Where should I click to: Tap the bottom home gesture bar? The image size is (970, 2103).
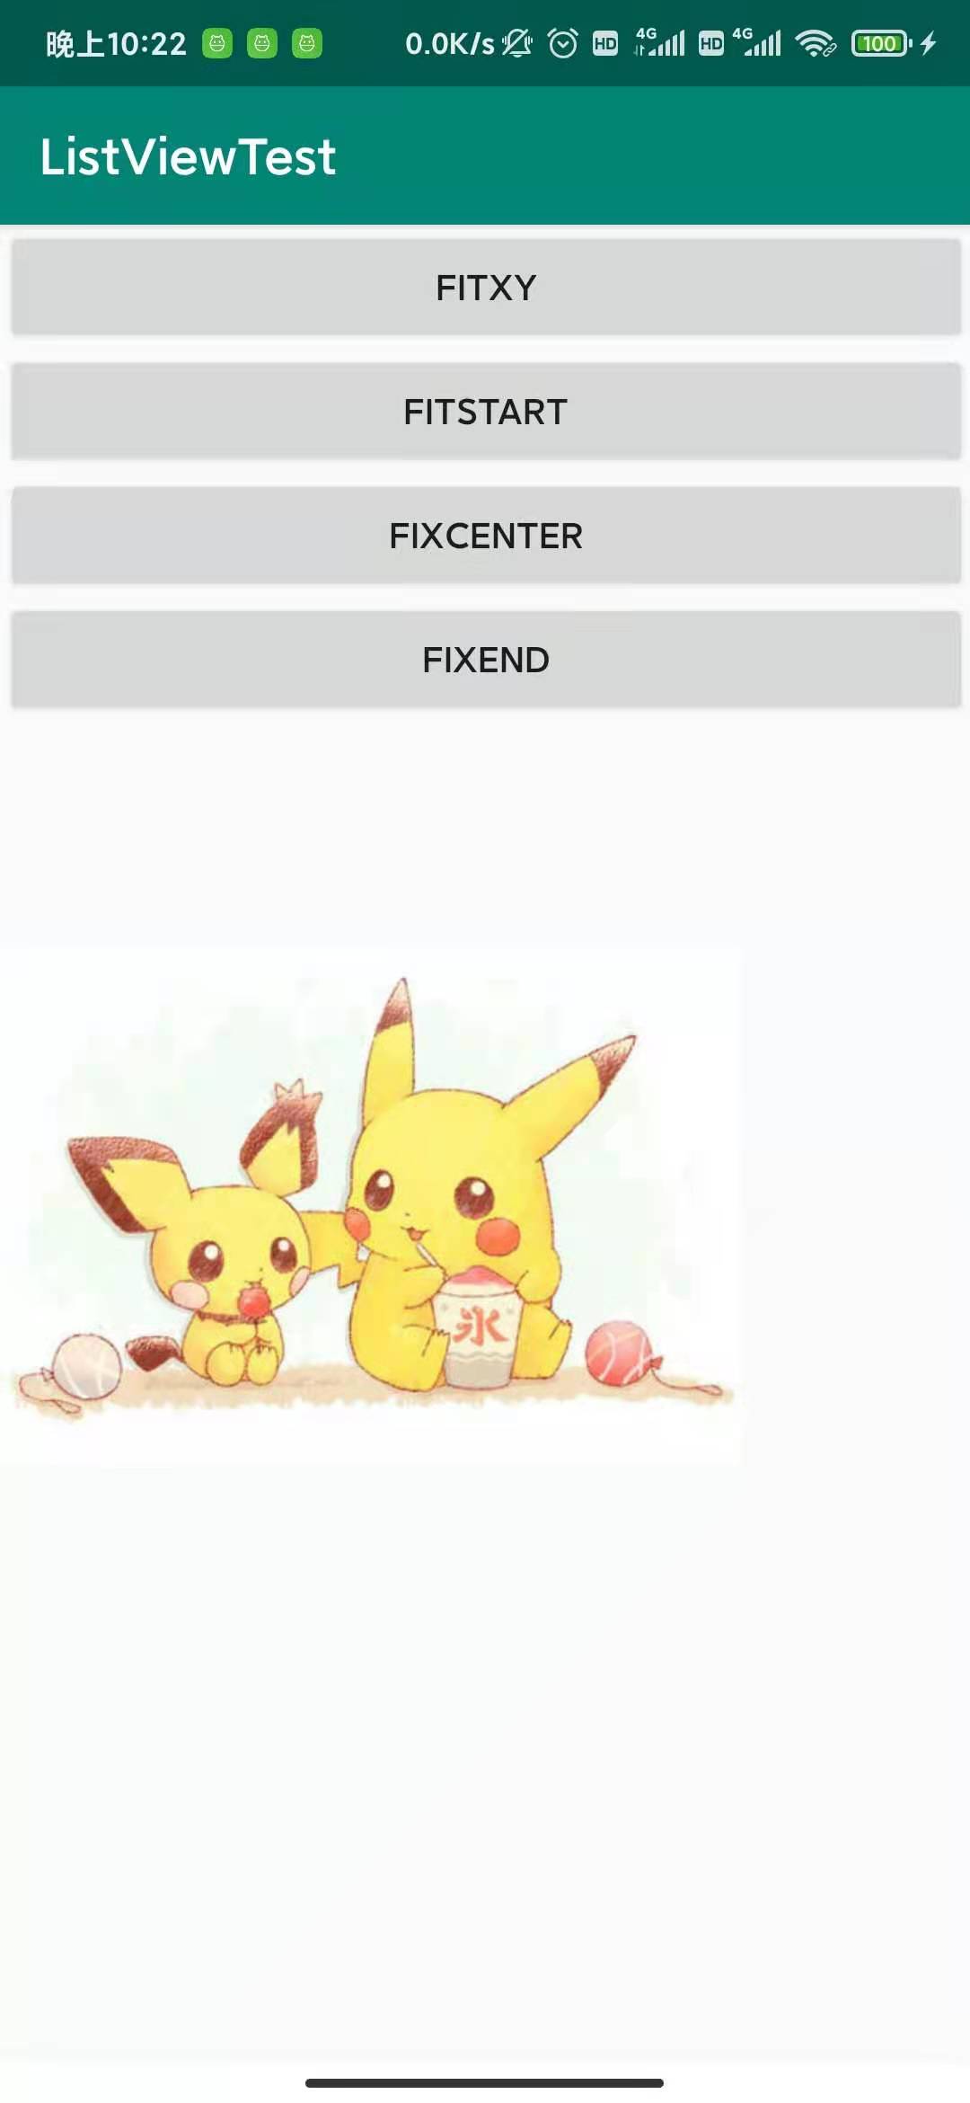[x=484, y=2082]
